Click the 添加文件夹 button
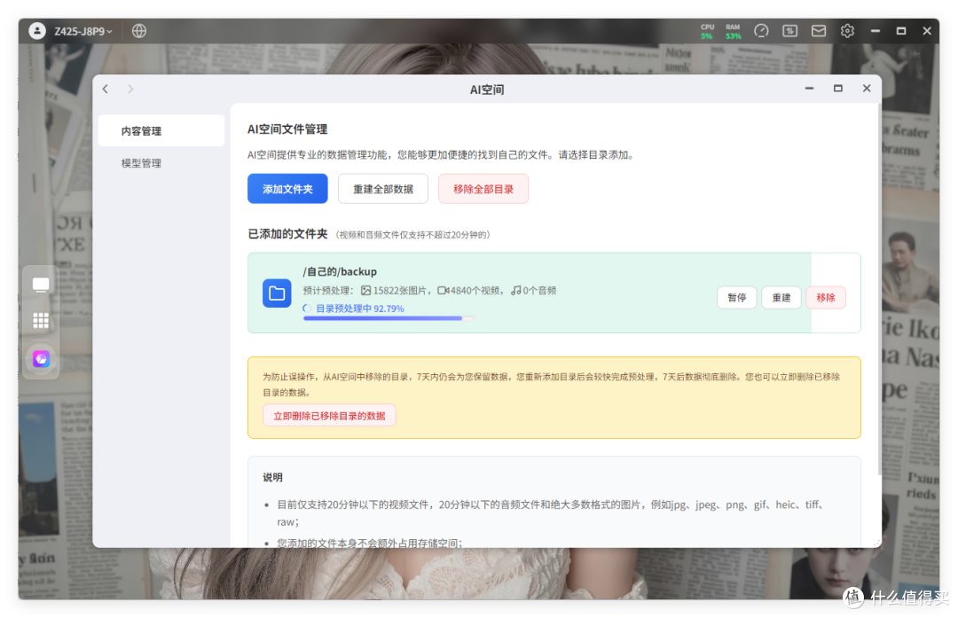The height and width of the screenshot is (618, 958). click(287, 189)
